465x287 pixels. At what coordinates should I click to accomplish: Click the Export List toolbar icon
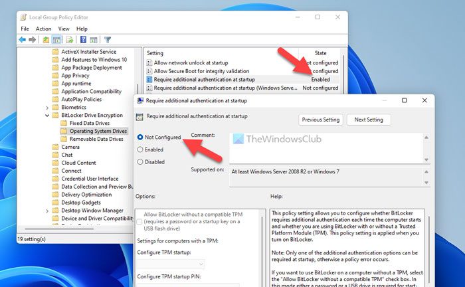[x=70, y=40]
